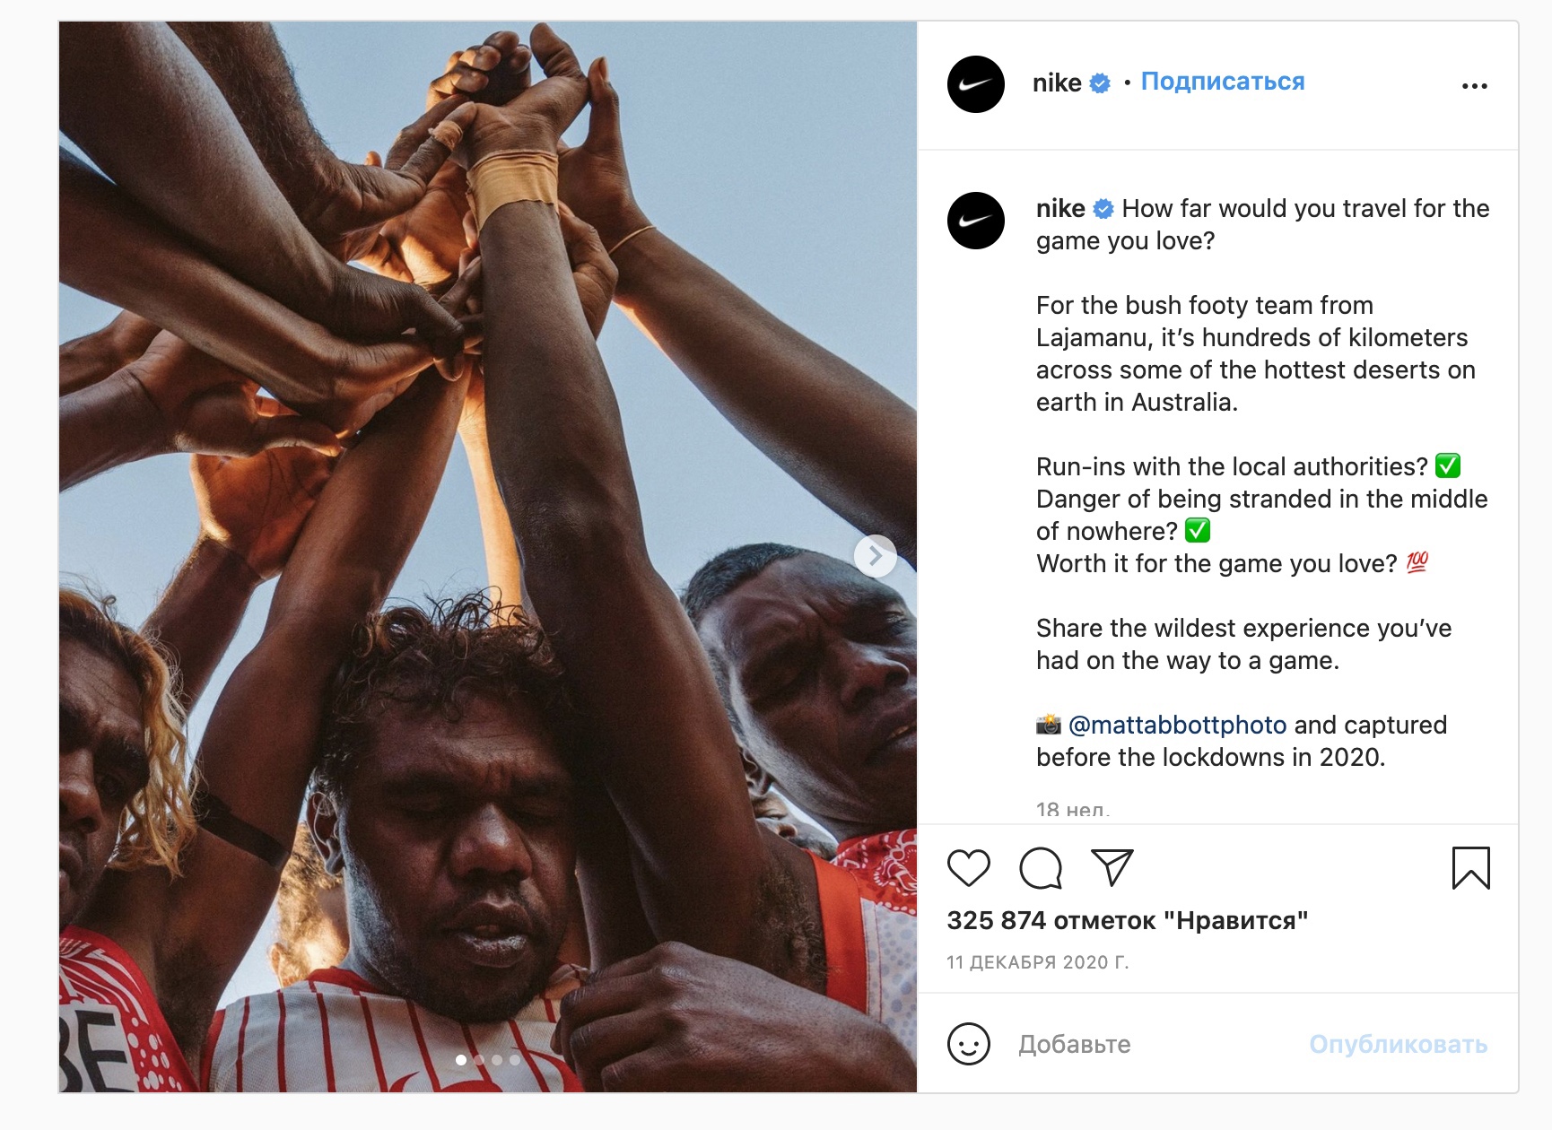
Task: Save the post with the bookmark icon
Action: (1470, 867)
